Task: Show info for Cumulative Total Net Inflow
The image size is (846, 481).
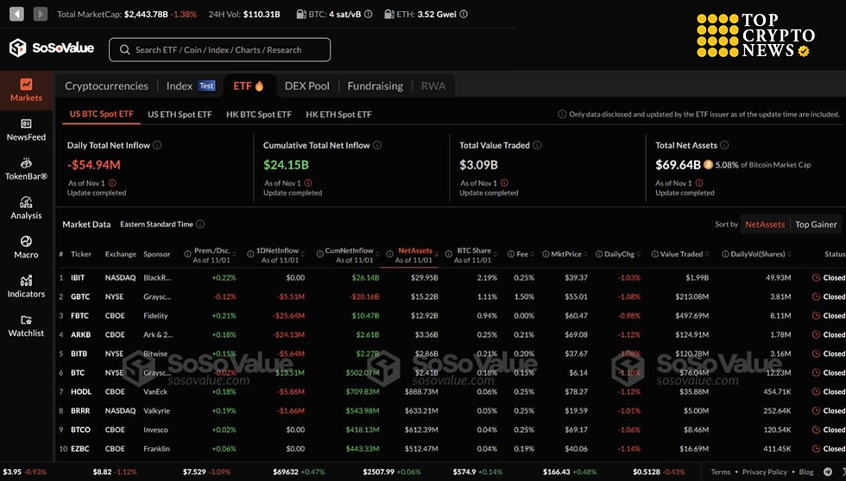Action: pos(377,145)
